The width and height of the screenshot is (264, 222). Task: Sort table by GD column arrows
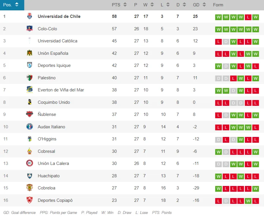click(204, 5)
